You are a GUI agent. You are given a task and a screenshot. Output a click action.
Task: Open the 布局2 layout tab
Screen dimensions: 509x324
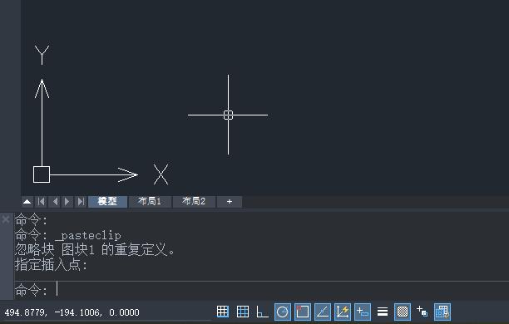194,201
